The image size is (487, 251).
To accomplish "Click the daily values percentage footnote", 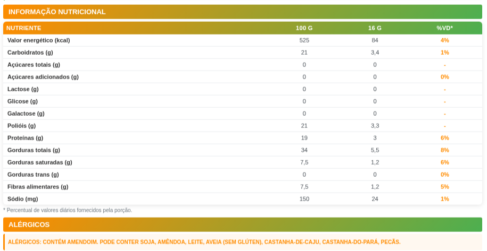I will point(68,210).
